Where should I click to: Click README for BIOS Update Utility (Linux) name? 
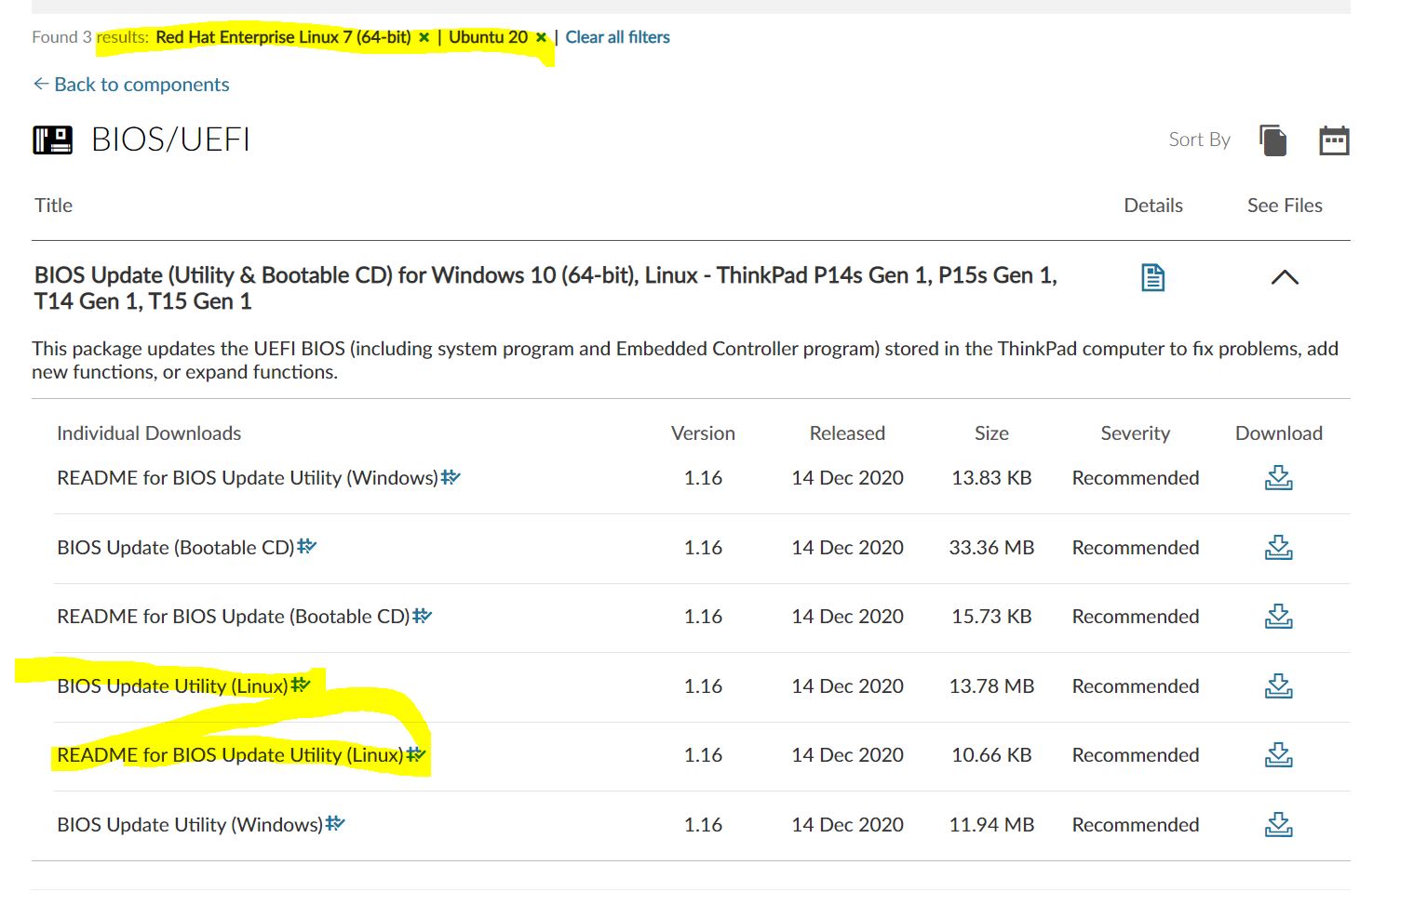pyautogui.click(x=230, y=755)
